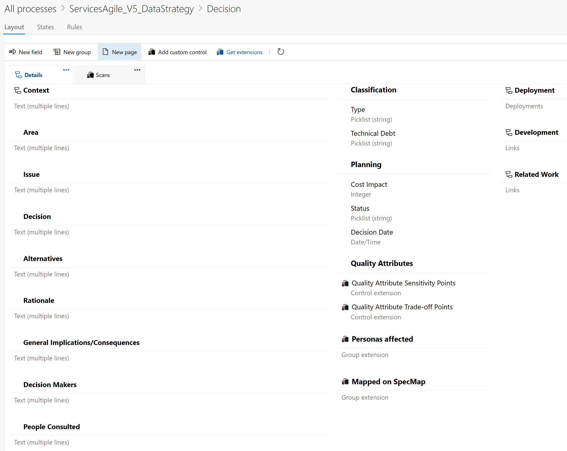
Task: Click the Add custom control icon
Action: click(152, 52)
